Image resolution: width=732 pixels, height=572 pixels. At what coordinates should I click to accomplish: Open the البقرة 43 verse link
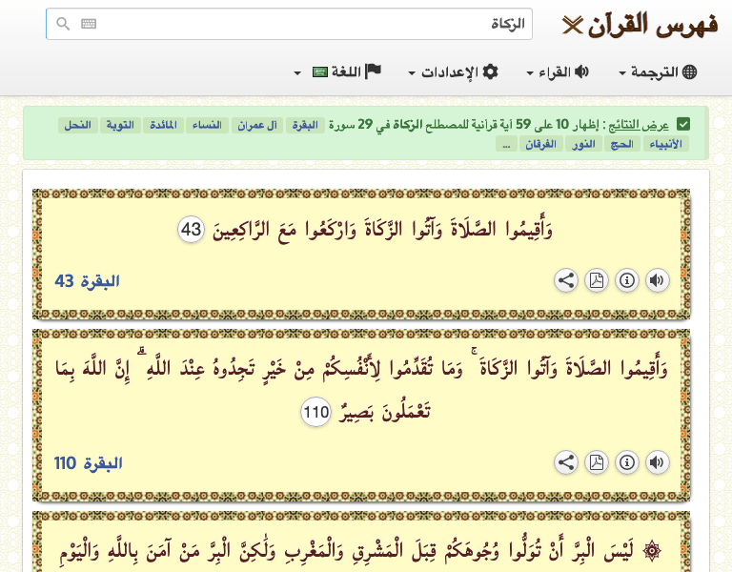tap(88, 281)
